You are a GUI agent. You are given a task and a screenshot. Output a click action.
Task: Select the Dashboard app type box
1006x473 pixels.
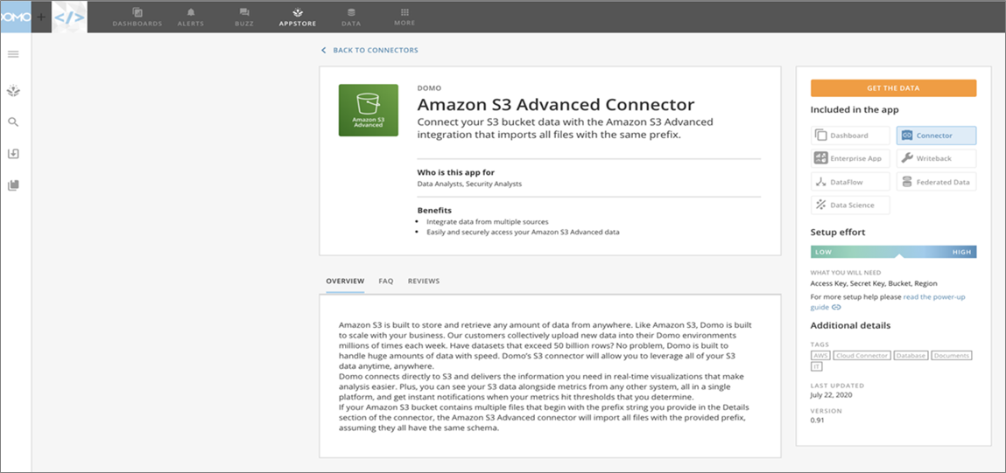[850, 136]
